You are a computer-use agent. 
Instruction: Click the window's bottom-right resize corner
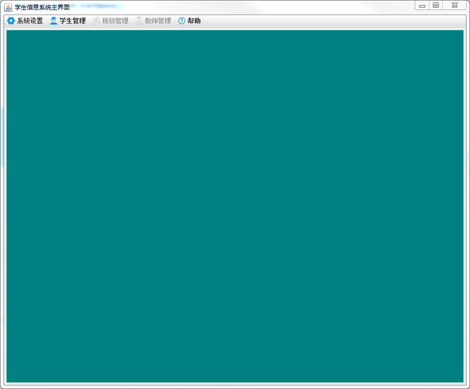click(x=468, y=387)
